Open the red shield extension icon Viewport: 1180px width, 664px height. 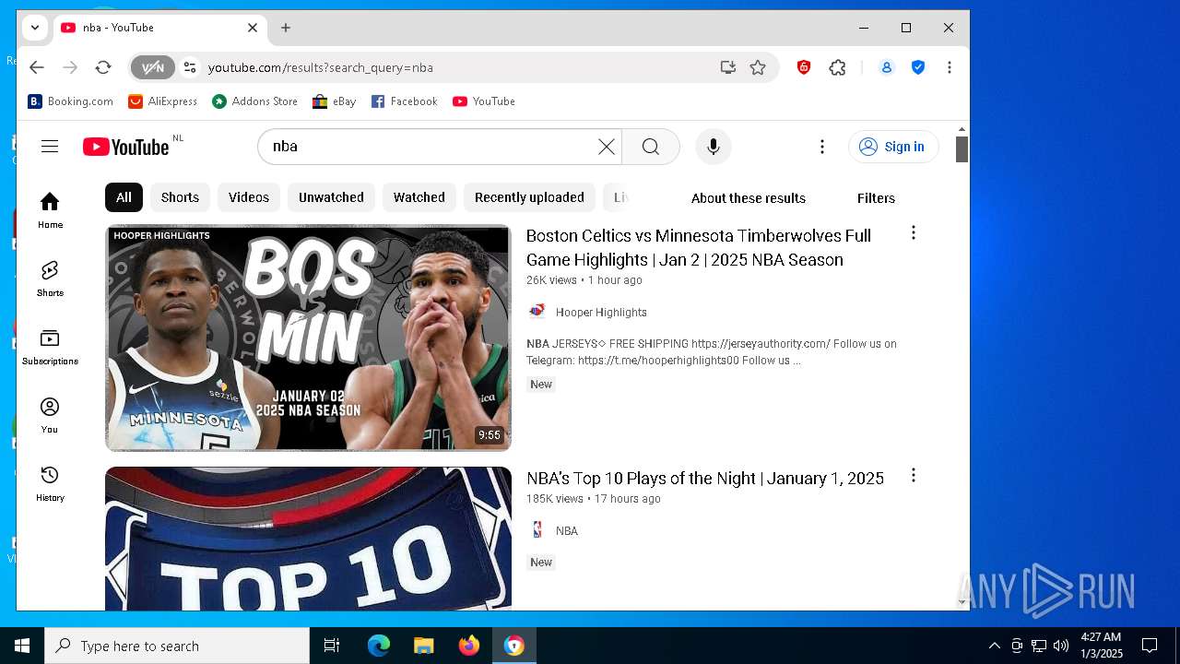(804, 67)
